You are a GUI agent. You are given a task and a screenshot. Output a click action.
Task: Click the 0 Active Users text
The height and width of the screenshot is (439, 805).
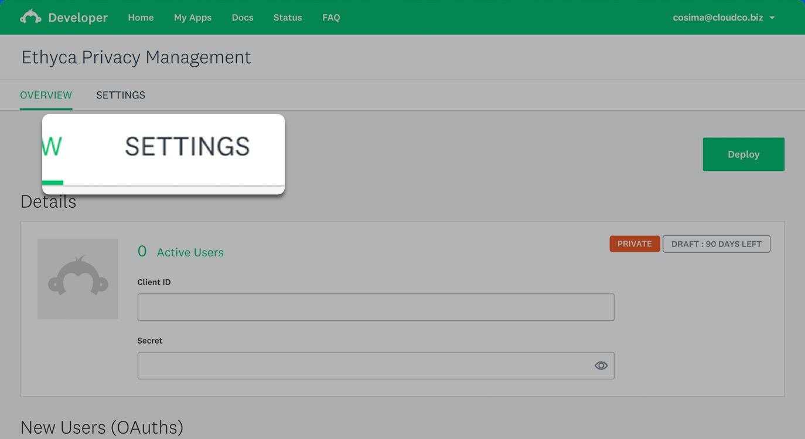coord(180,252)
